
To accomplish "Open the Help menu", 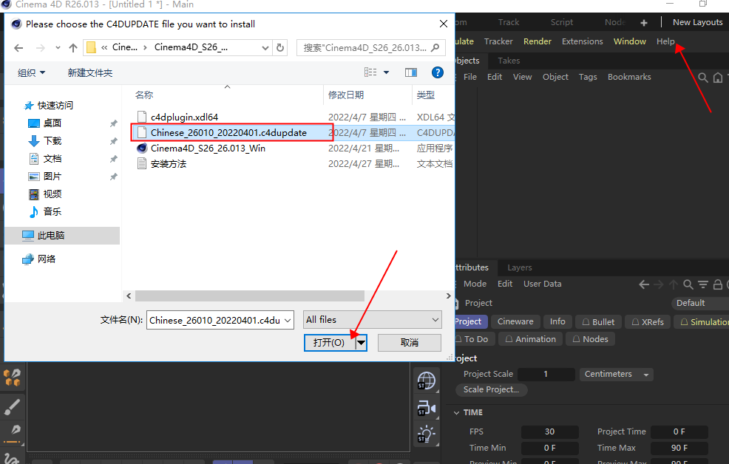I will (665, 41).
